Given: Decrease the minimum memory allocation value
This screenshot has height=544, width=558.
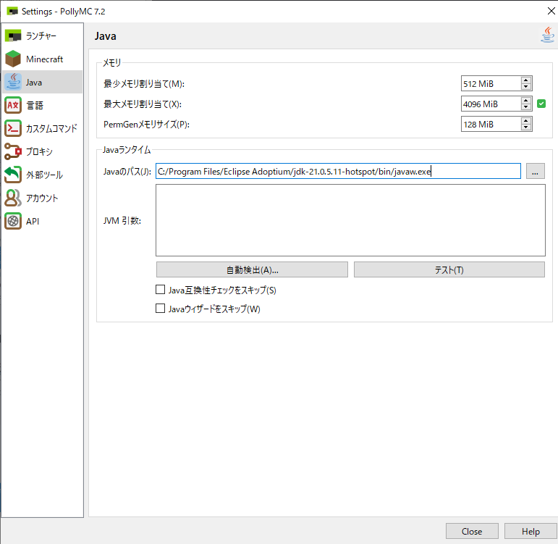Looking at the screenshot, I should click(525, 87).
